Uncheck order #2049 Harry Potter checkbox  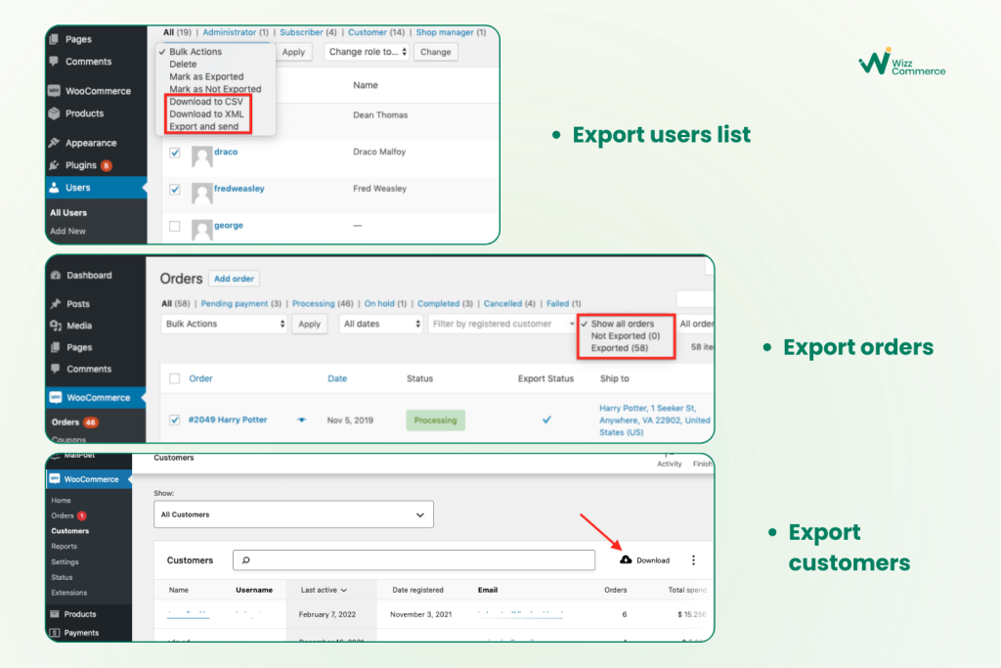[174, 420]
